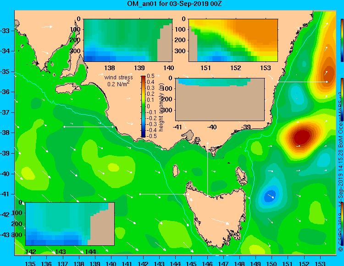This screenshot has width=344, height=266.
Task: Click the title 'OM_an01 for 03-Sep-2019 00Z'
Action: pyautogui.click(x=174, y=4)
